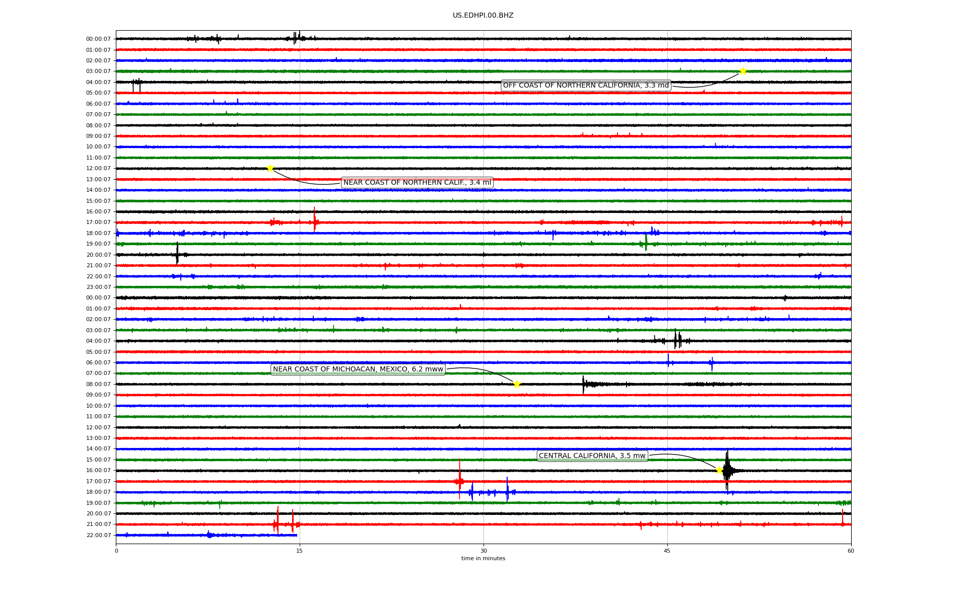Click the yellow star for the 3.4 ml event
Image resolution: width=967 pixels, height=604 pixels.
coord(270,168)
